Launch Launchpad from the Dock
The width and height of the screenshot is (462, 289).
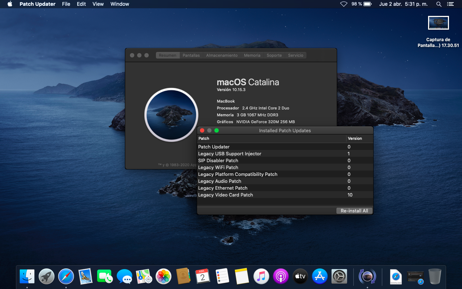point(47,277)
